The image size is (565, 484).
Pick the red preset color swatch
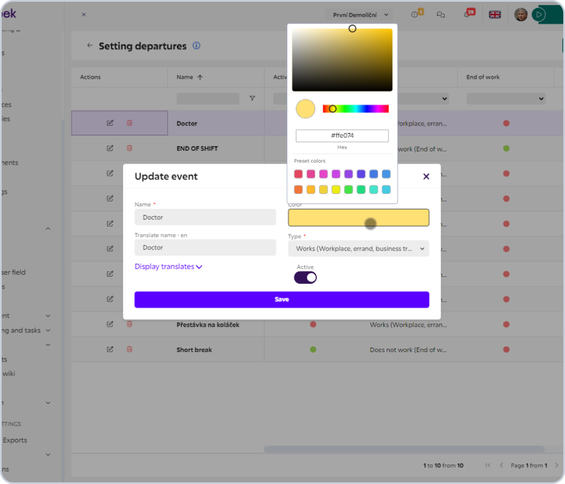(x=298, y=174)
